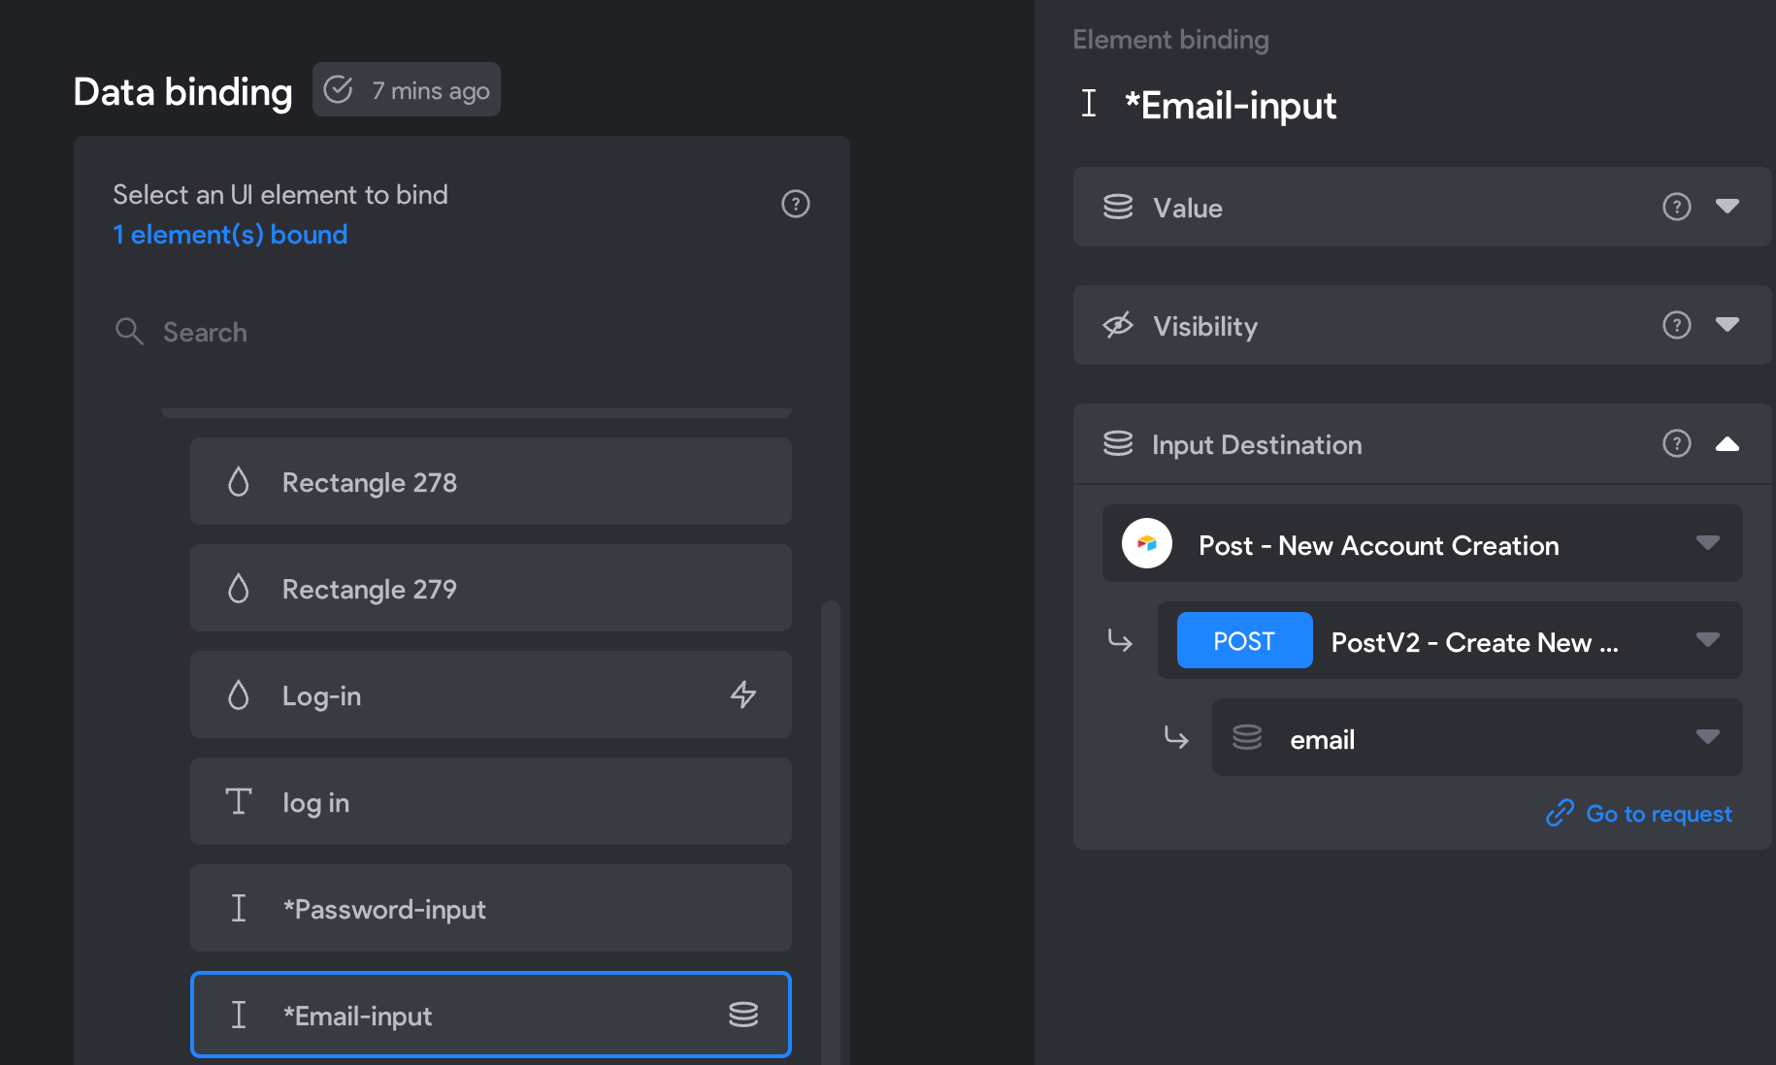Click the Airtable logo in Post - New Account Creation
Screen dimensions: 1776x1065
coord(1147,543)
